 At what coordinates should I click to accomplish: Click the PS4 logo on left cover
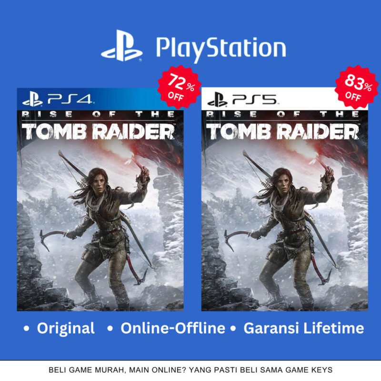click(x=58, y=99)
